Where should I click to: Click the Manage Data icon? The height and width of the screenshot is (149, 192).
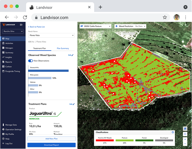pos(3,125)
